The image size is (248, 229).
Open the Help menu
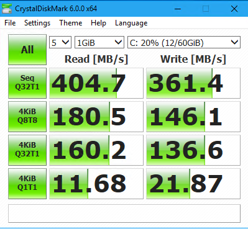98,23
